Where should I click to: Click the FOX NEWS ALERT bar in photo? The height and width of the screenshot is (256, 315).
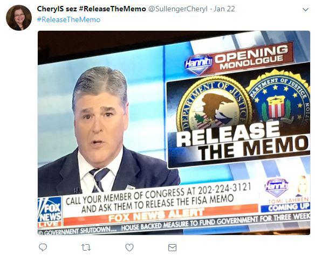[x=161, y=215]
